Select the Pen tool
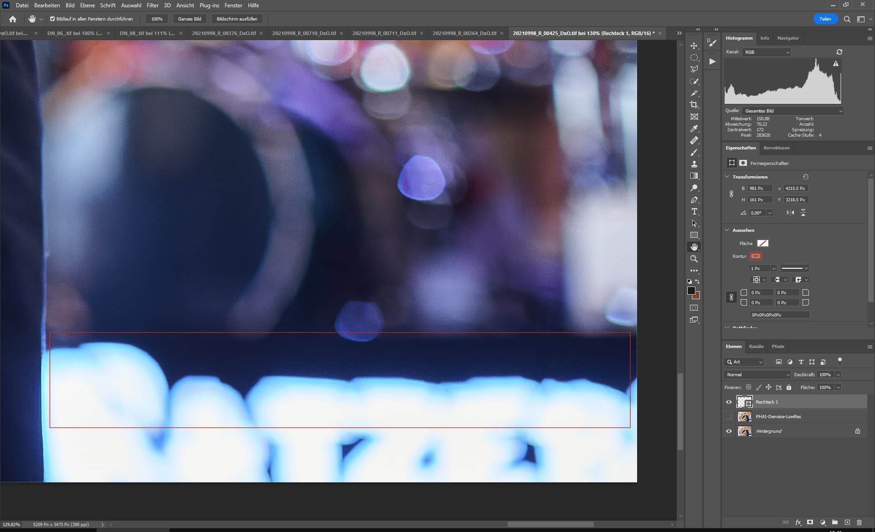Screen dimensions: 875x532 (694, 200)
